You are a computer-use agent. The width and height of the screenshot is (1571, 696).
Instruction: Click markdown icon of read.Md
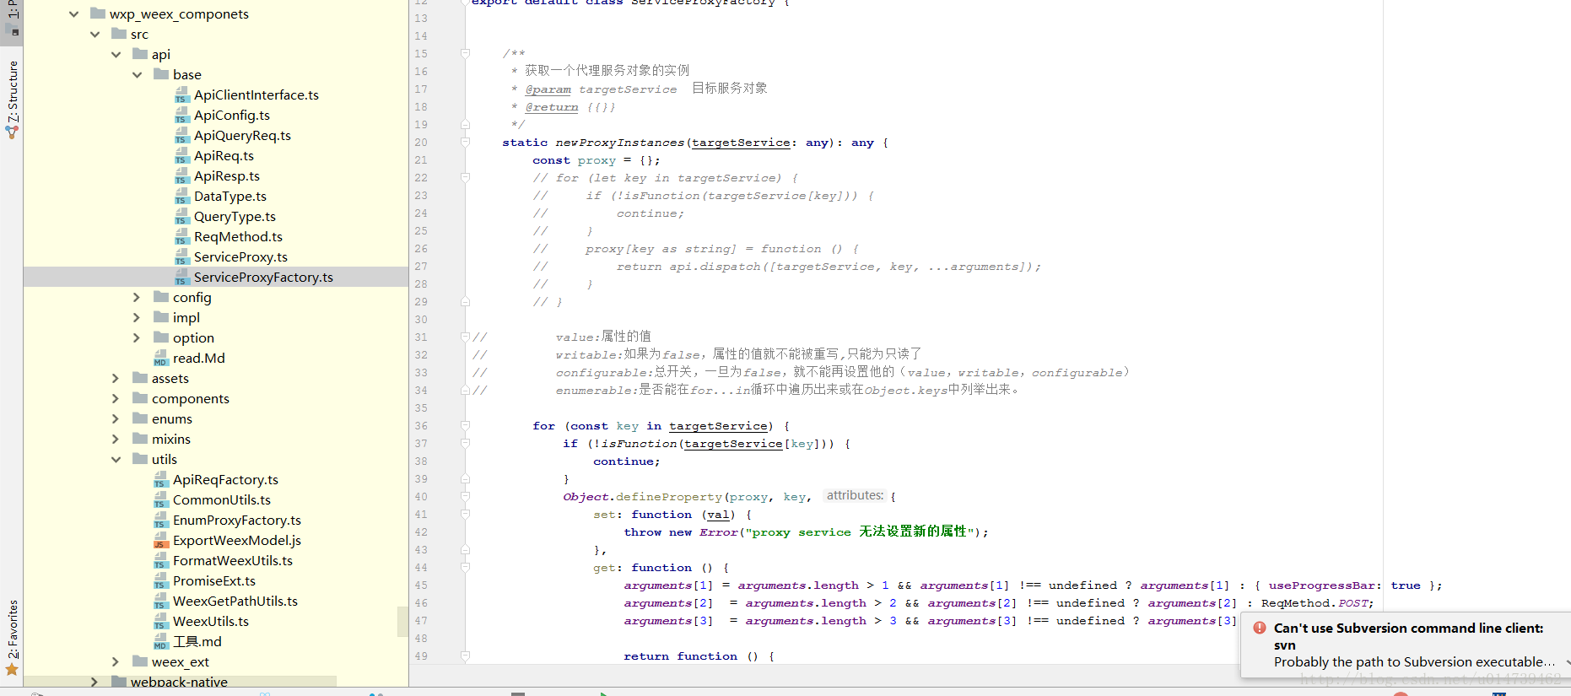pyautogui.click(x=160, y=359)
